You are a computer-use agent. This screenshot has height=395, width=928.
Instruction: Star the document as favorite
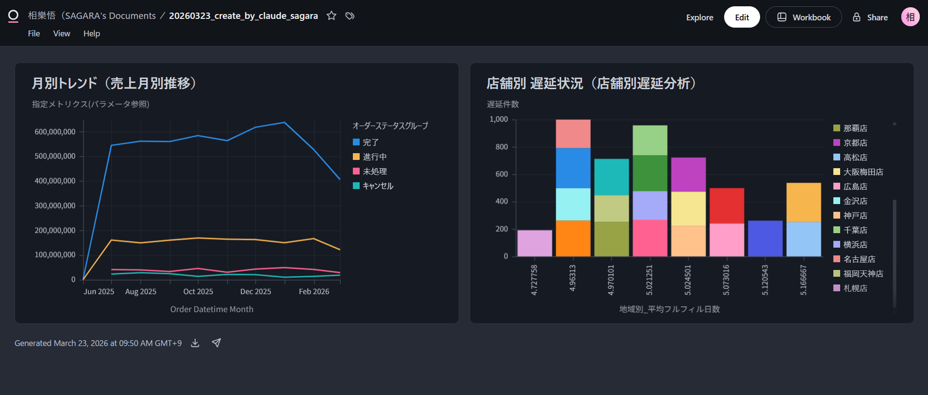pyautogui.click(x=331, y=16)
